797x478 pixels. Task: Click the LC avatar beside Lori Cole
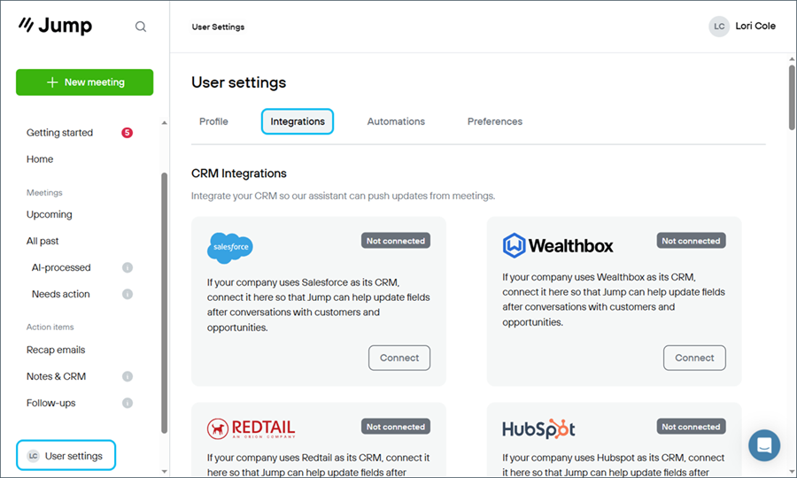pyautogui.click(x=719, y=27)
